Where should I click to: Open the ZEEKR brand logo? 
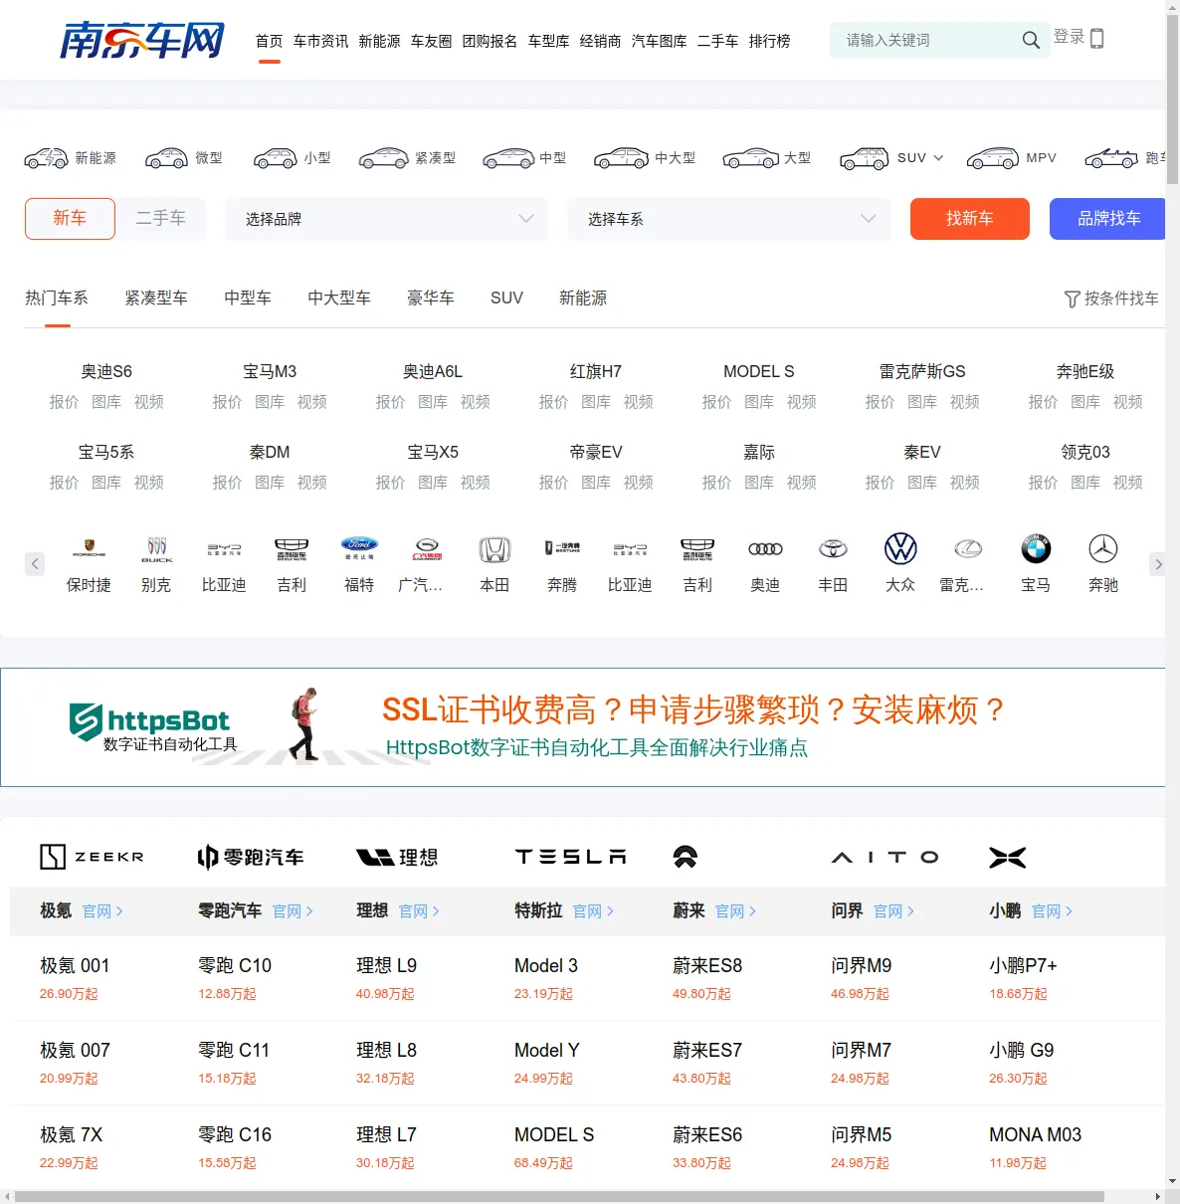tap(92, 857)
